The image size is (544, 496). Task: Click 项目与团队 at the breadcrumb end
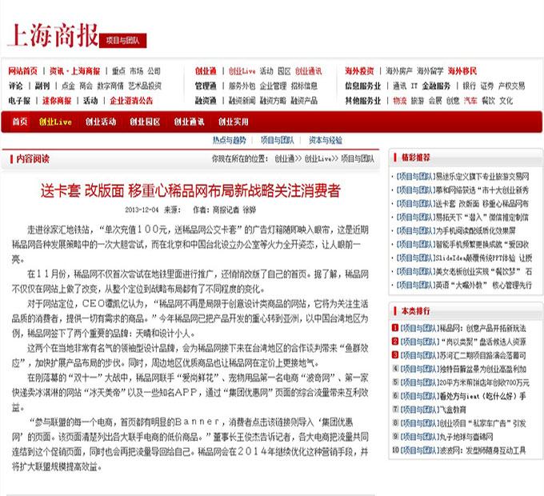(358, 159)
